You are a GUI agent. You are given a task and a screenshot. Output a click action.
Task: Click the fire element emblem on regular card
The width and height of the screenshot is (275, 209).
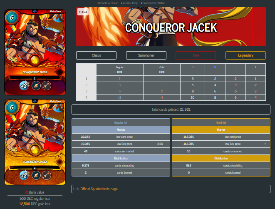[35, 60]
